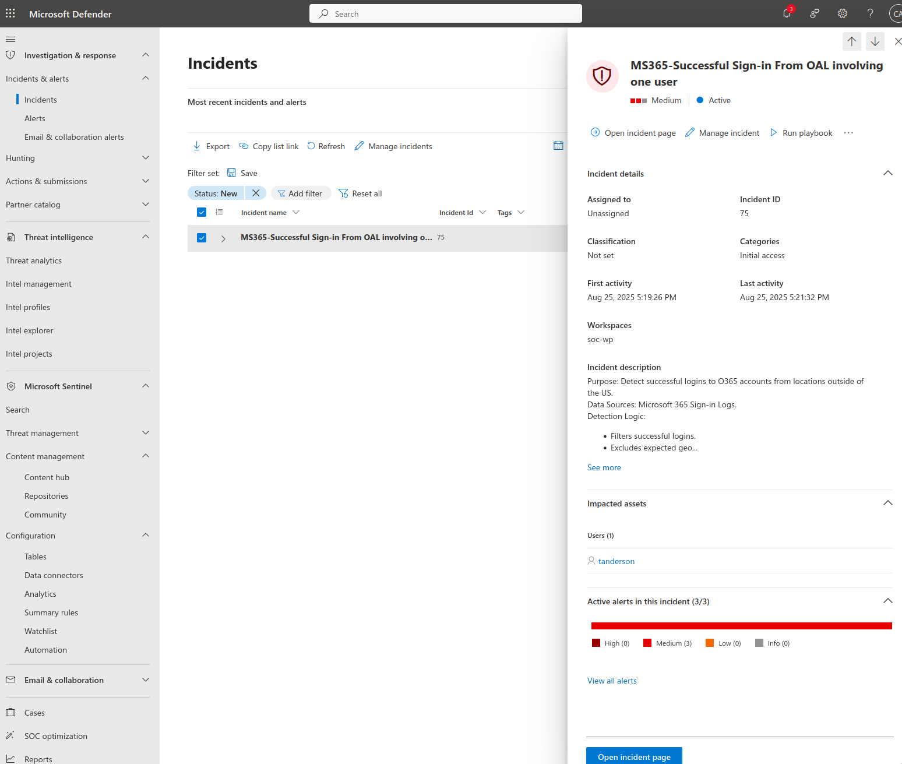902x764 pixels.
Task: Open the calendar date range icon
Action: click(x=558, y=146)
